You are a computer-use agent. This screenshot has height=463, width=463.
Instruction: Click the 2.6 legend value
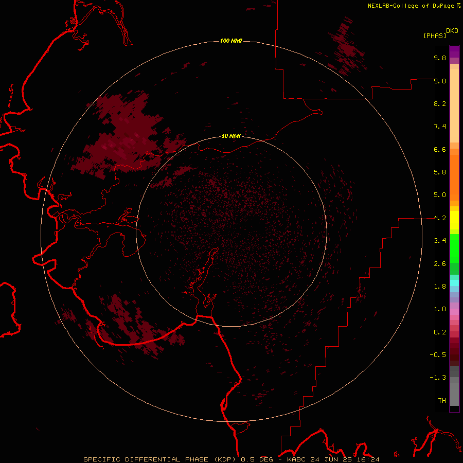point(440,264)
